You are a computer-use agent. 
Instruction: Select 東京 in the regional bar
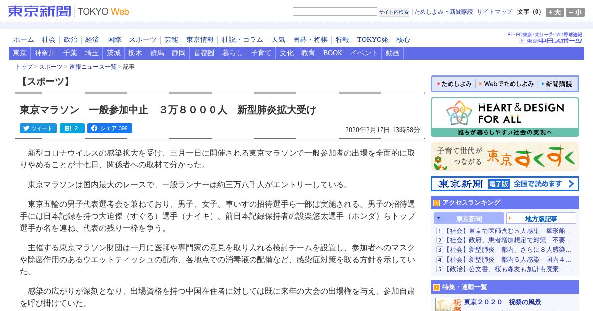tap(20, 53)
